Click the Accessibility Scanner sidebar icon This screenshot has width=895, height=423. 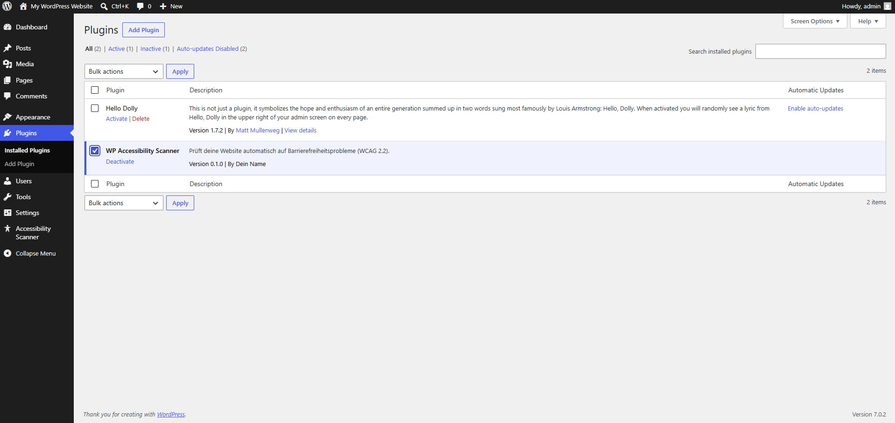click(7, 229)
